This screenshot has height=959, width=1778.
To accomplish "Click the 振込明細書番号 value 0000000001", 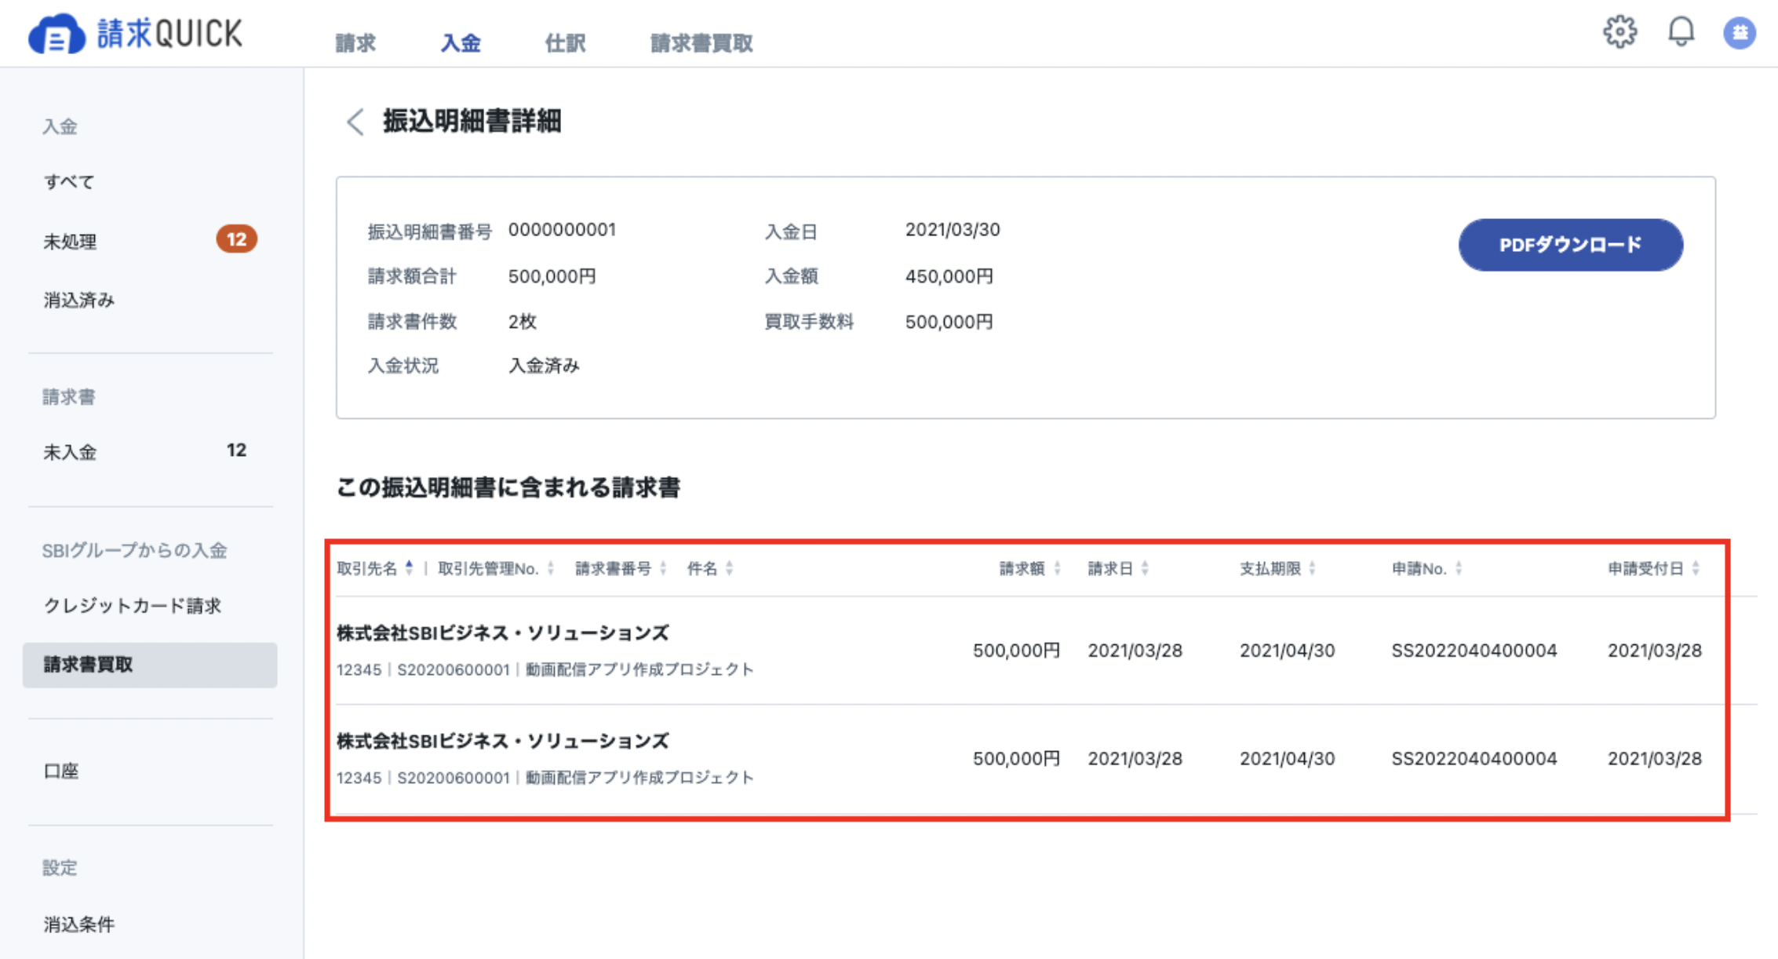I will (x=562, y=230).
